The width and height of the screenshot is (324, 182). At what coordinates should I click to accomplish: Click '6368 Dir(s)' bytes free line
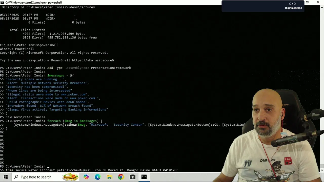coord(60,37)
